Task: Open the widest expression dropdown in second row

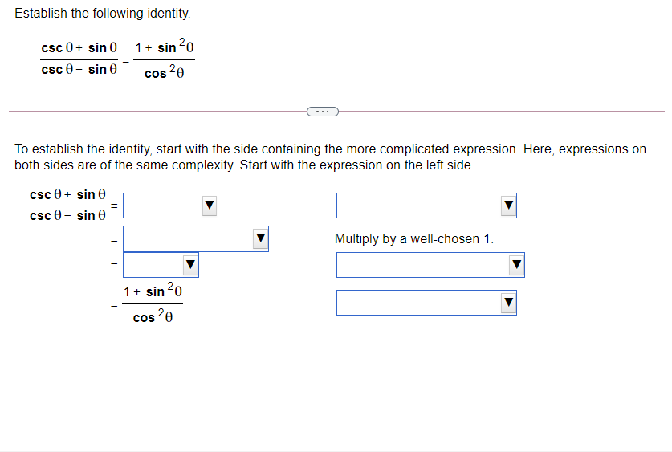Action: click(x=196, y=238)
